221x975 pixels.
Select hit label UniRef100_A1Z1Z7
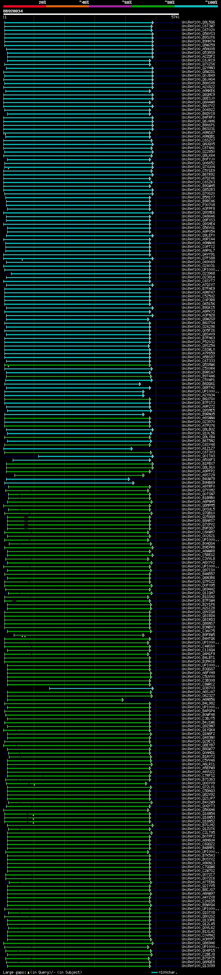[x=198, y=448]
